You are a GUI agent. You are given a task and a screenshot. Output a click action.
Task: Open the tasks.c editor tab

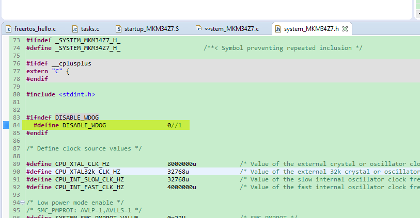click(90, 29)
